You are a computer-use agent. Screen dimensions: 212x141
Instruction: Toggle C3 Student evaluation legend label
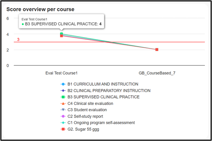tap(87, 110)
